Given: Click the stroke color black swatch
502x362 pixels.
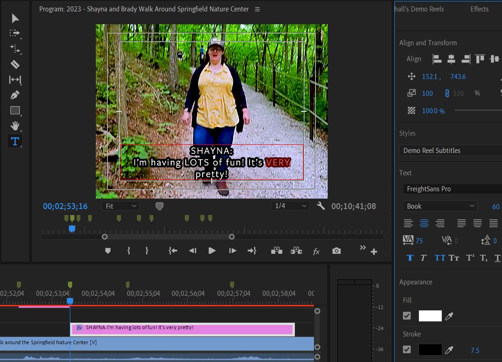Looking at the screenshot, I should click(x=430, y=350).
